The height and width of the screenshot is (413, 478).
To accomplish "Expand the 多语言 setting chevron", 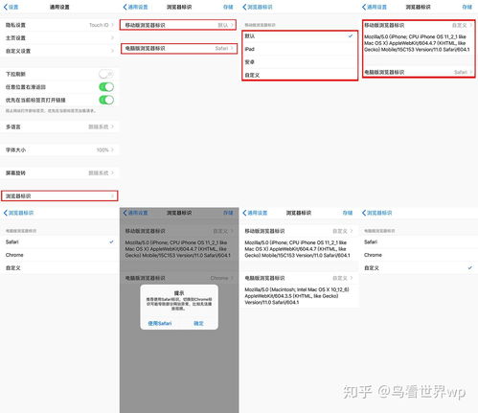I will tap(112, 126).
